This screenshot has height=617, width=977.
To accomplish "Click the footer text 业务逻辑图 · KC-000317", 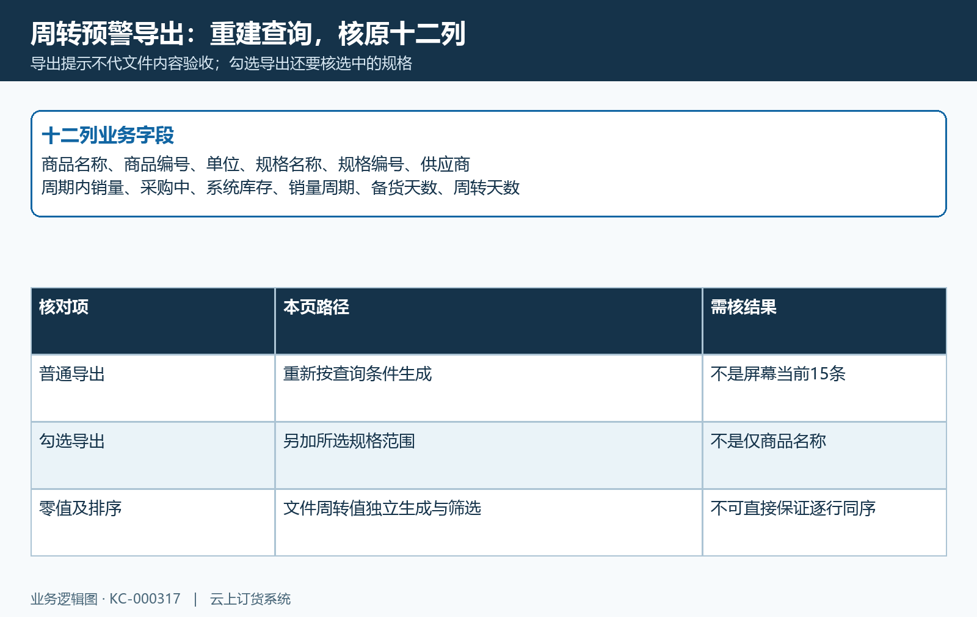I will pos(106,599).
